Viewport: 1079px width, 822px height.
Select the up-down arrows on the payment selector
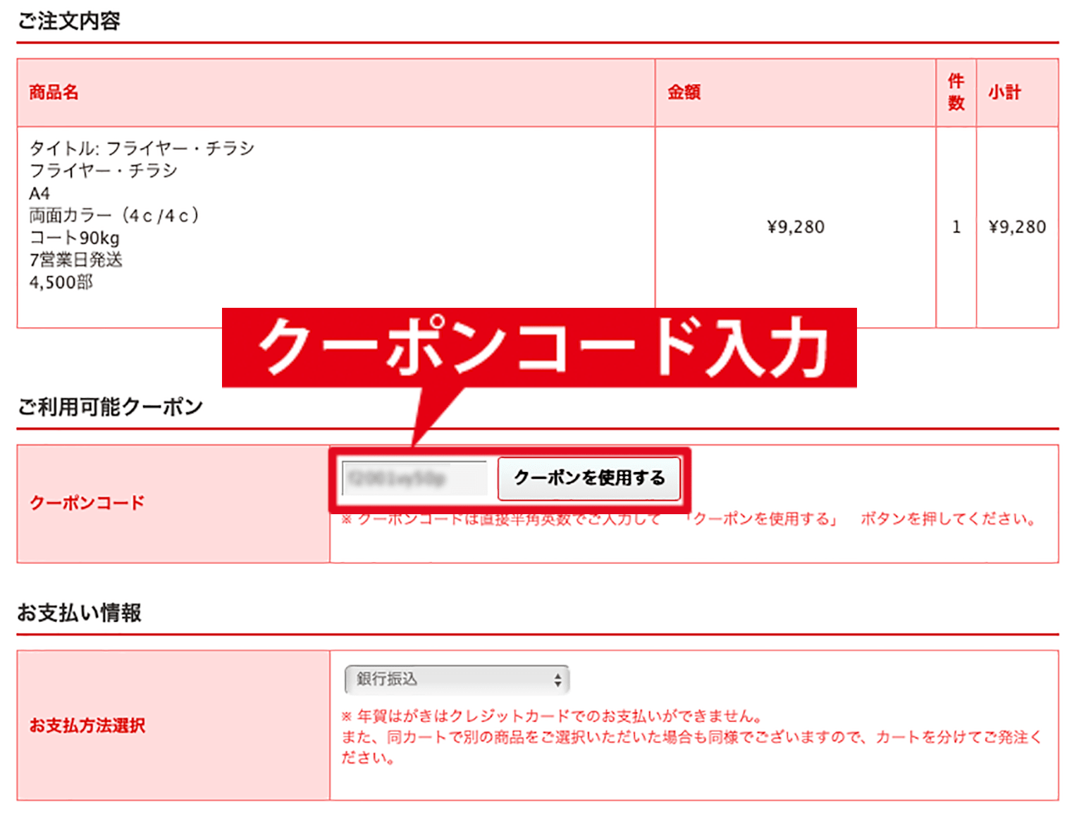coord(557,679)
